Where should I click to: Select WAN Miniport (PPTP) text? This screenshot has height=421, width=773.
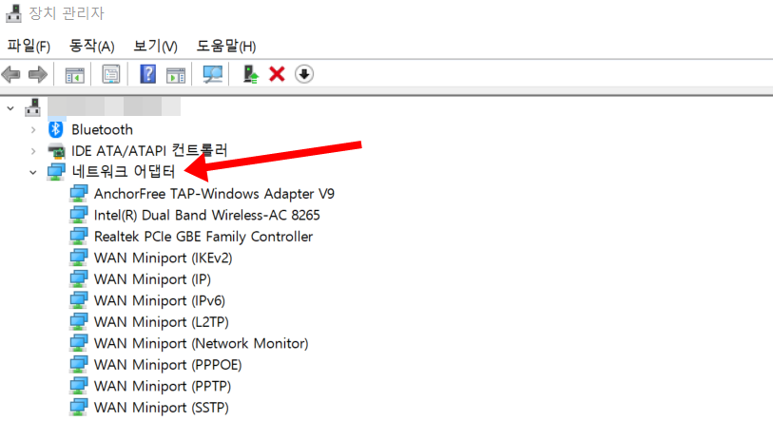coord(163,386)
